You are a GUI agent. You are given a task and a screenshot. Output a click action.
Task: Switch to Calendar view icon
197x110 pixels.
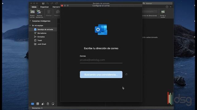(x=38, y=104)
